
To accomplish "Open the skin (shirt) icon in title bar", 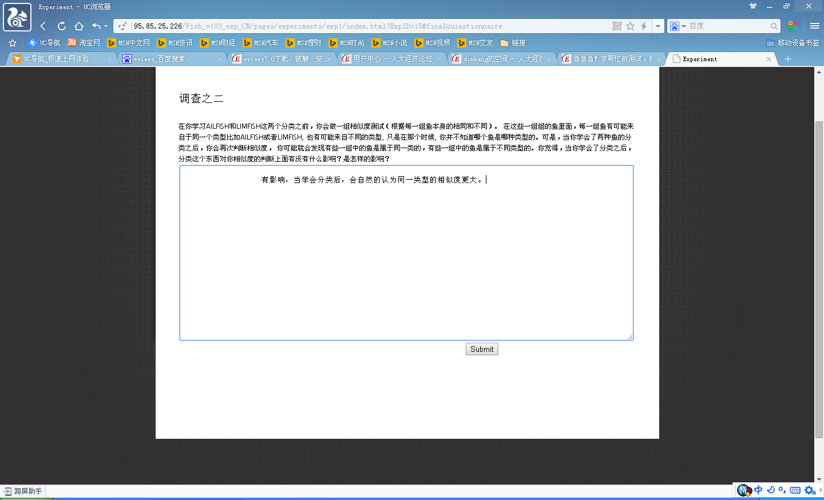I will tap(753, 6).
